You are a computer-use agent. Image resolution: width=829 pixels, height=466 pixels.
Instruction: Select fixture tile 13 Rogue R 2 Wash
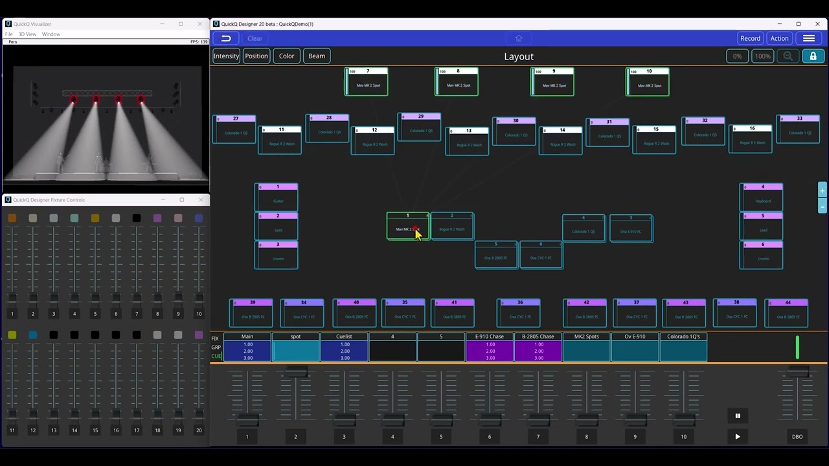(x=468, y=141)
